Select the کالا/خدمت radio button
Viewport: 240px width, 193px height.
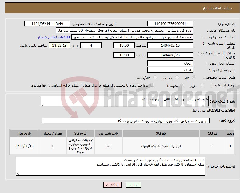[x=155, y=78]
